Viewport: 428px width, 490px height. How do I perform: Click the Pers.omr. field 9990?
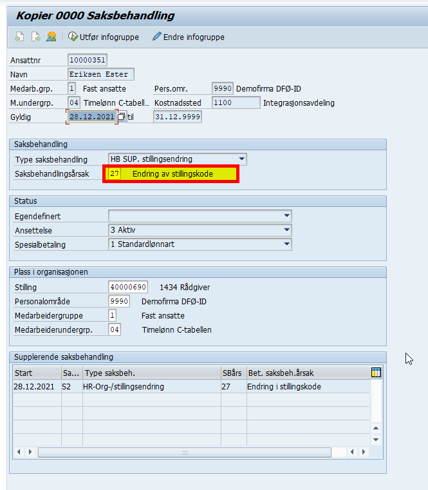pyautogui.click(x=223, y=88)
